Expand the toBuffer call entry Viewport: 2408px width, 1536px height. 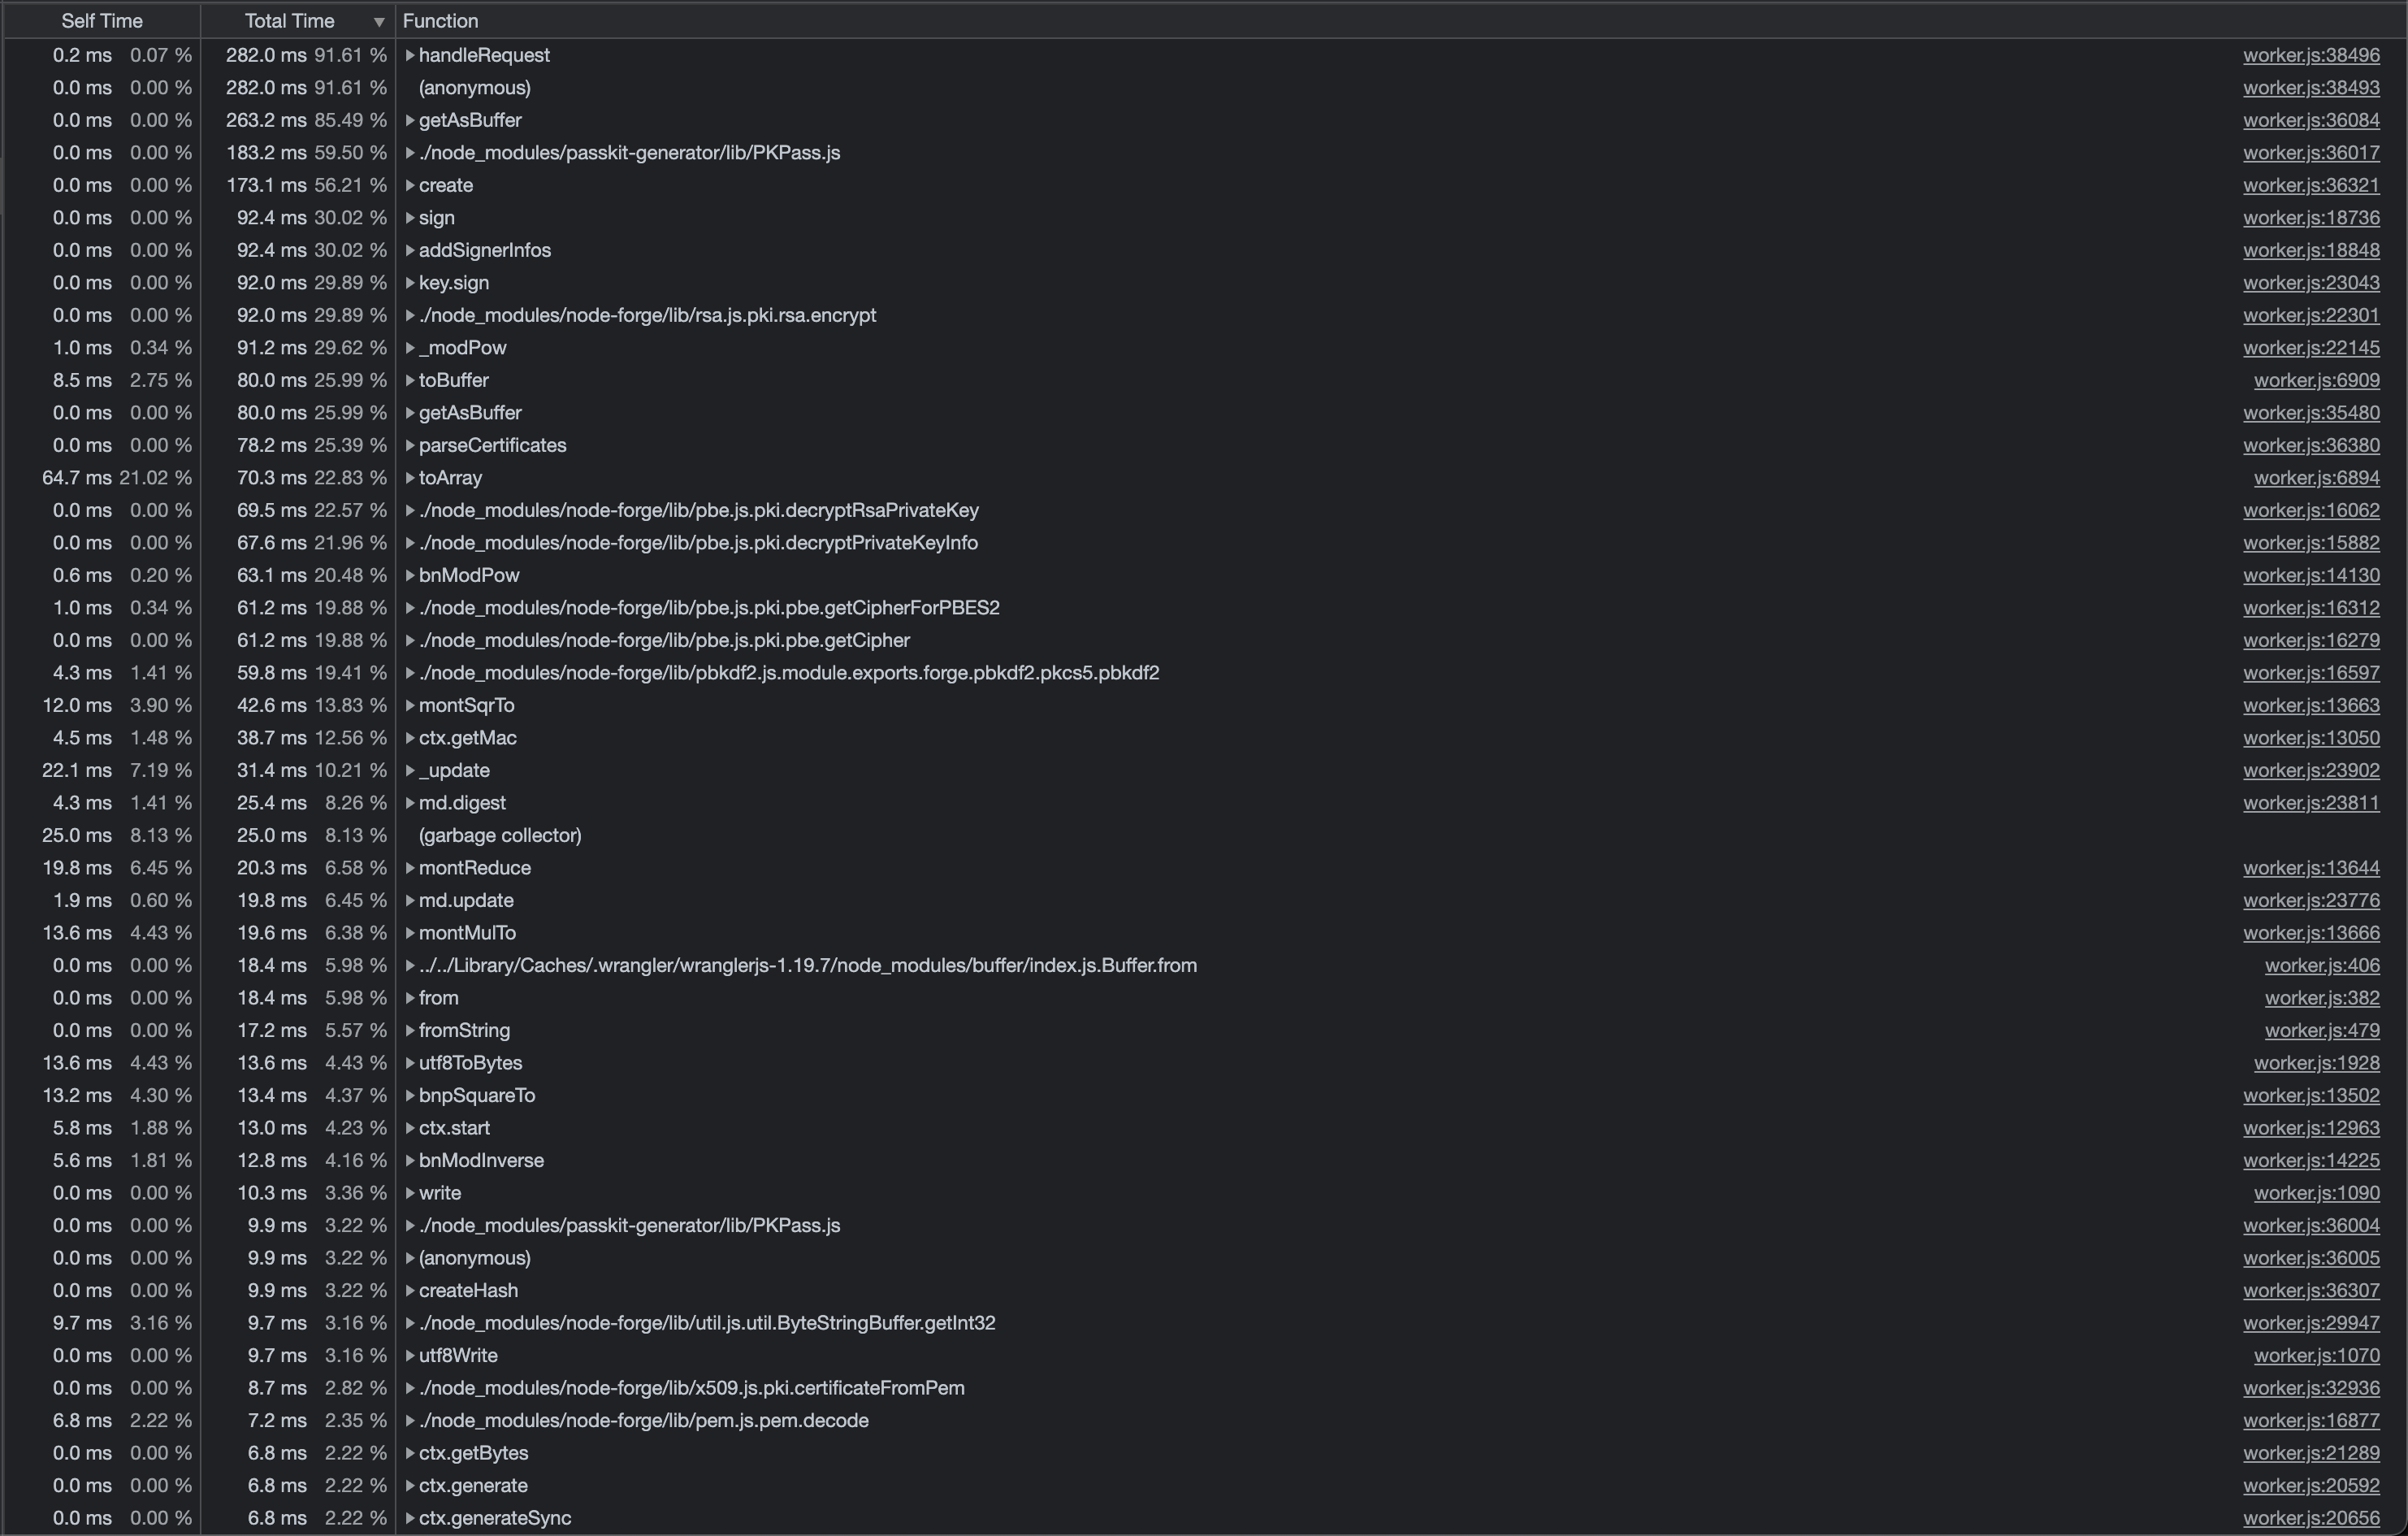point(409,380)
